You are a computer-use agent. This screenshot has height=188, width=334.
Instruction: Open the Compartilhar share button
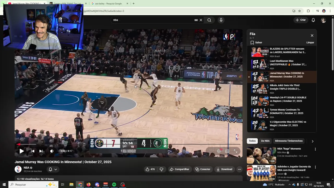180,169
